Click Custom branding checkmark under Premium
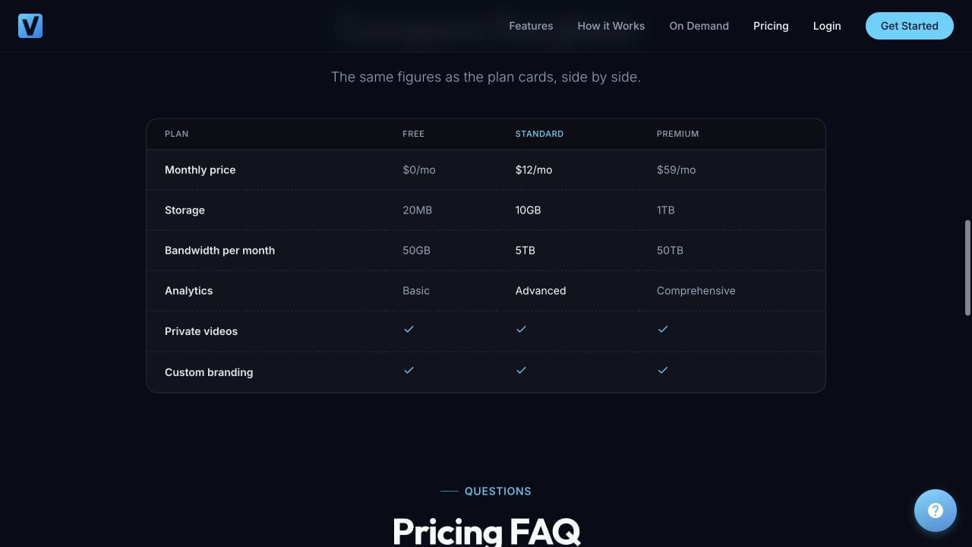The image size is (972, 547). click(x=663, y=370)
